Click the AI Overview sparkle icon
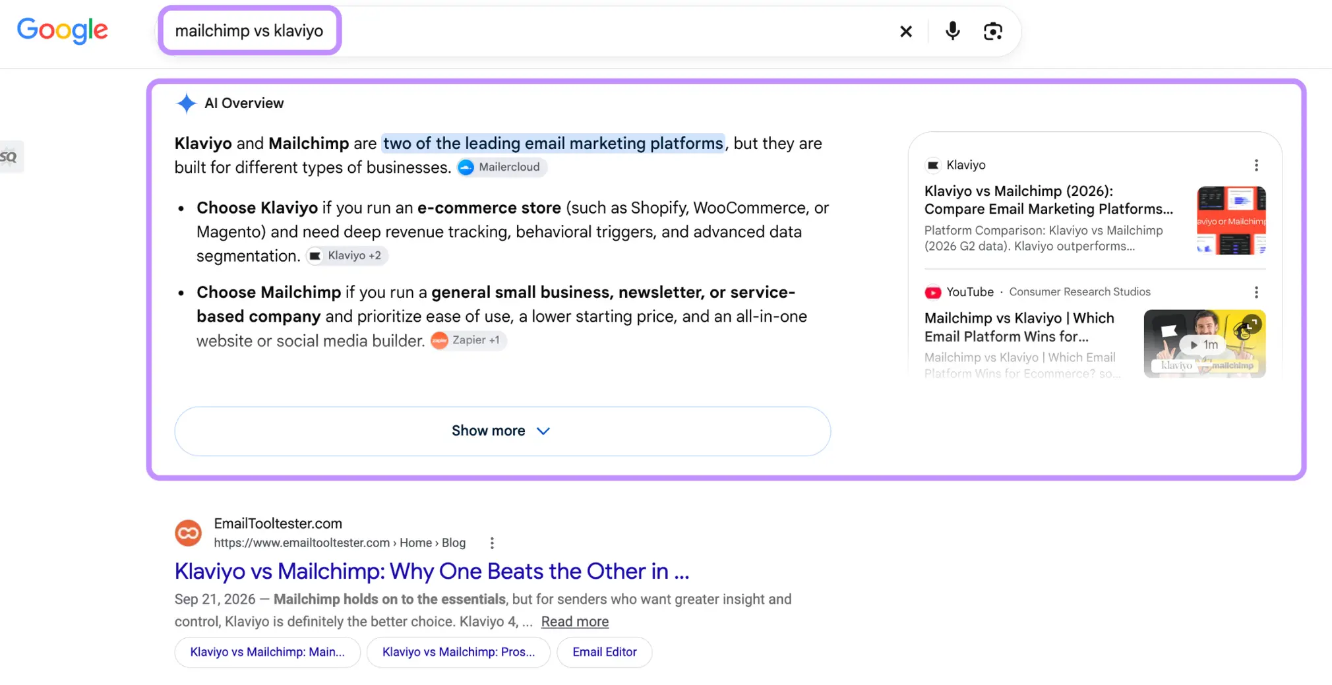Viewport: 1332px width, 685px height. coord(187,104)
